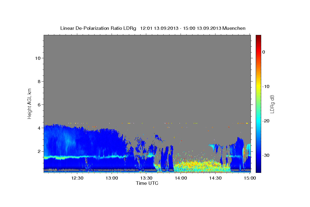
Task: Click the 12:30 time tick label
Action: [77, 178]
